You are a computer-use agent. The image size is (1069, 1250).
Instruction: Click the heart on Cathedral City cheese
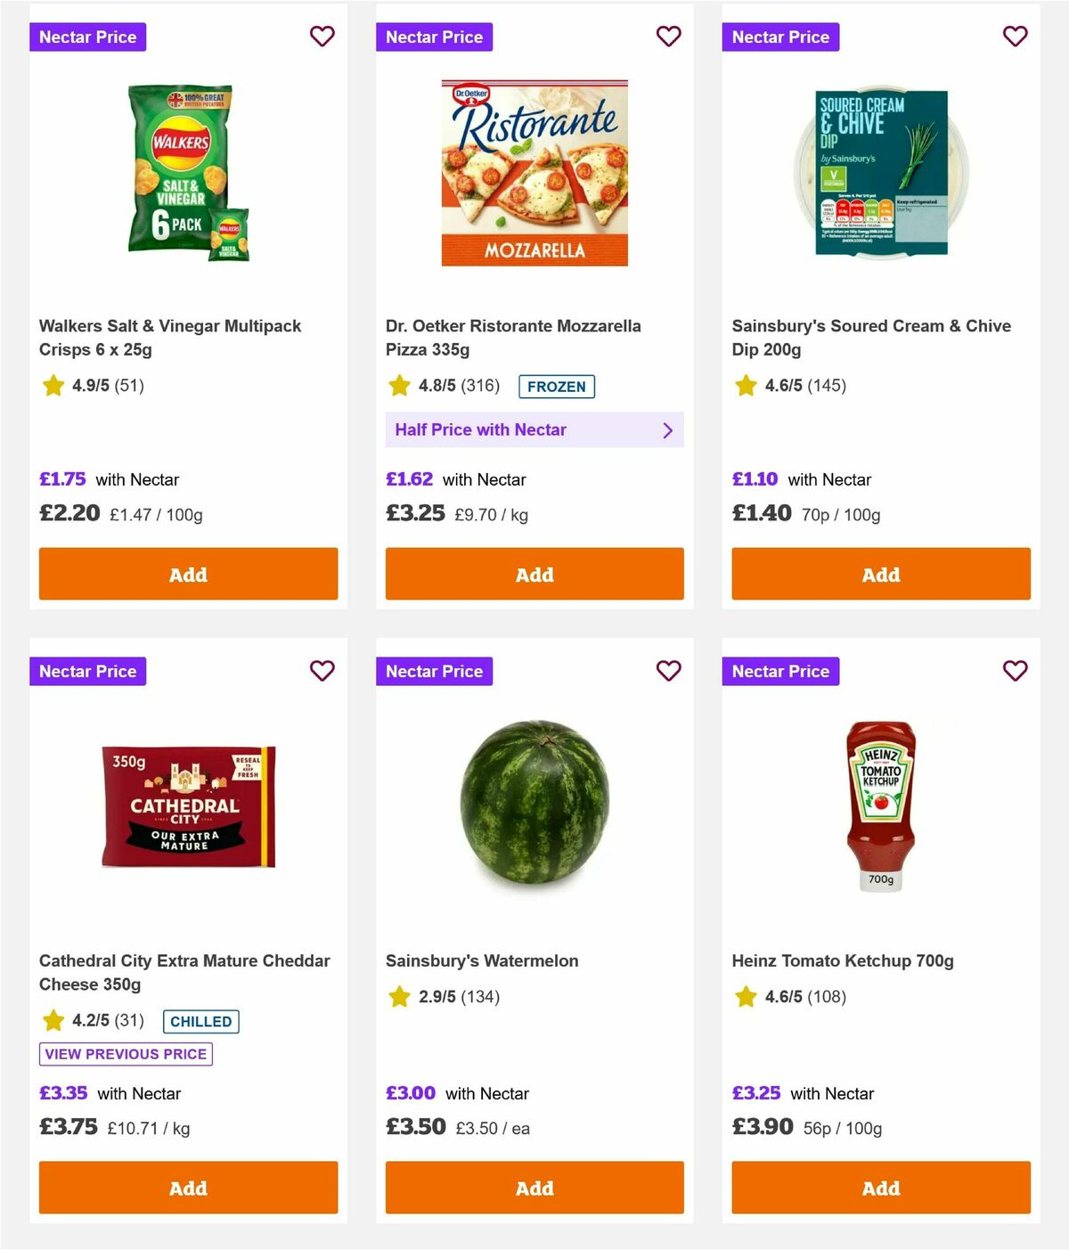[322, 671]
